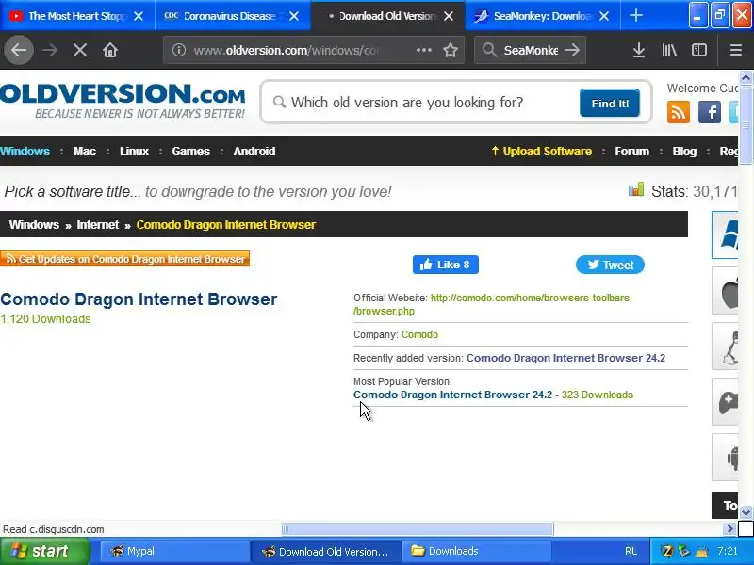This screenshot has height=565, width=754.
Task: Switch to Mypal taskbar window
Action: click(x=173, y=551)
